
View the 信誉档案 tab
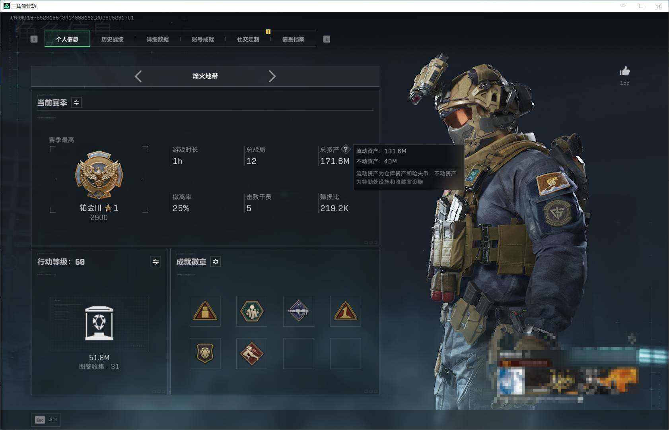click(x=294, y=39)
